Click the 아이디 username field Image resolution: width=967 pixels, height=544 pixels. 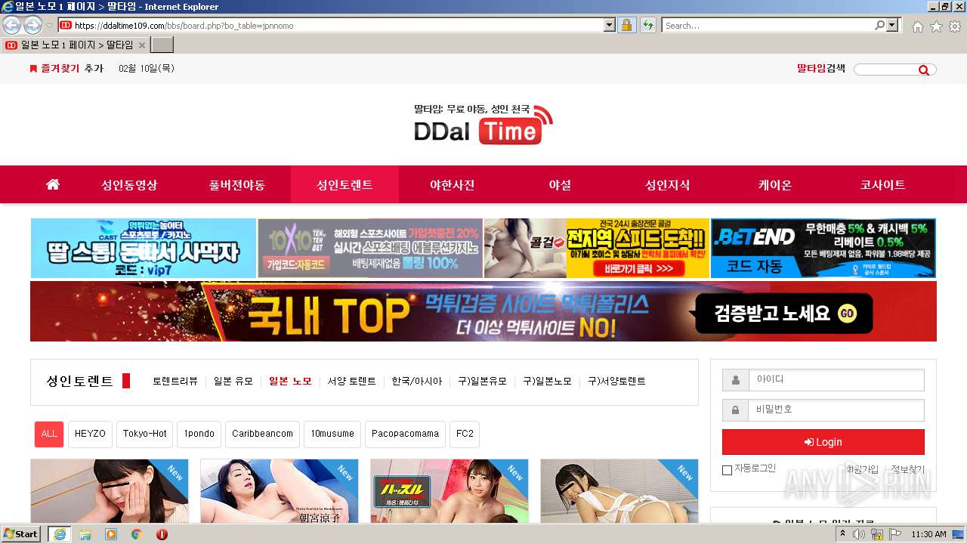836,380
